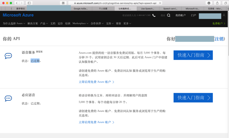Show all tabs overview icon
229x138 pixels.
pyautogui.click(x=225, y=3)
